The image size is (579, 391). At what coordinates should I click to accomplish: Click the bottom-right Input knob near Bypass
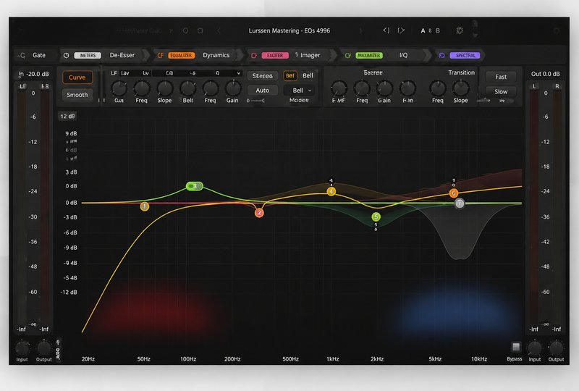534,348
